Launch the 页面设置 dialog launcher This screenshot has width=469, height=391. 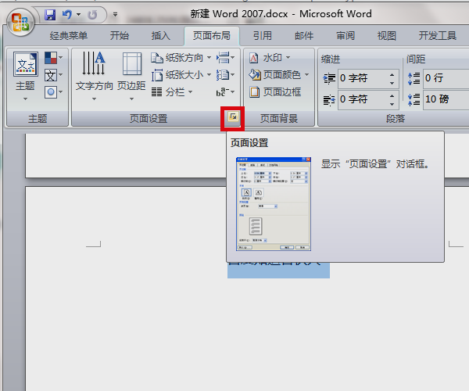point(233,117)
